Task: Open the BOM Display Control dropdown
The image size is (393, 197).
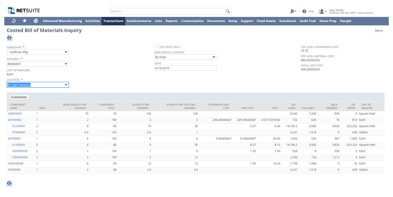Action: (x=185, y=57)
